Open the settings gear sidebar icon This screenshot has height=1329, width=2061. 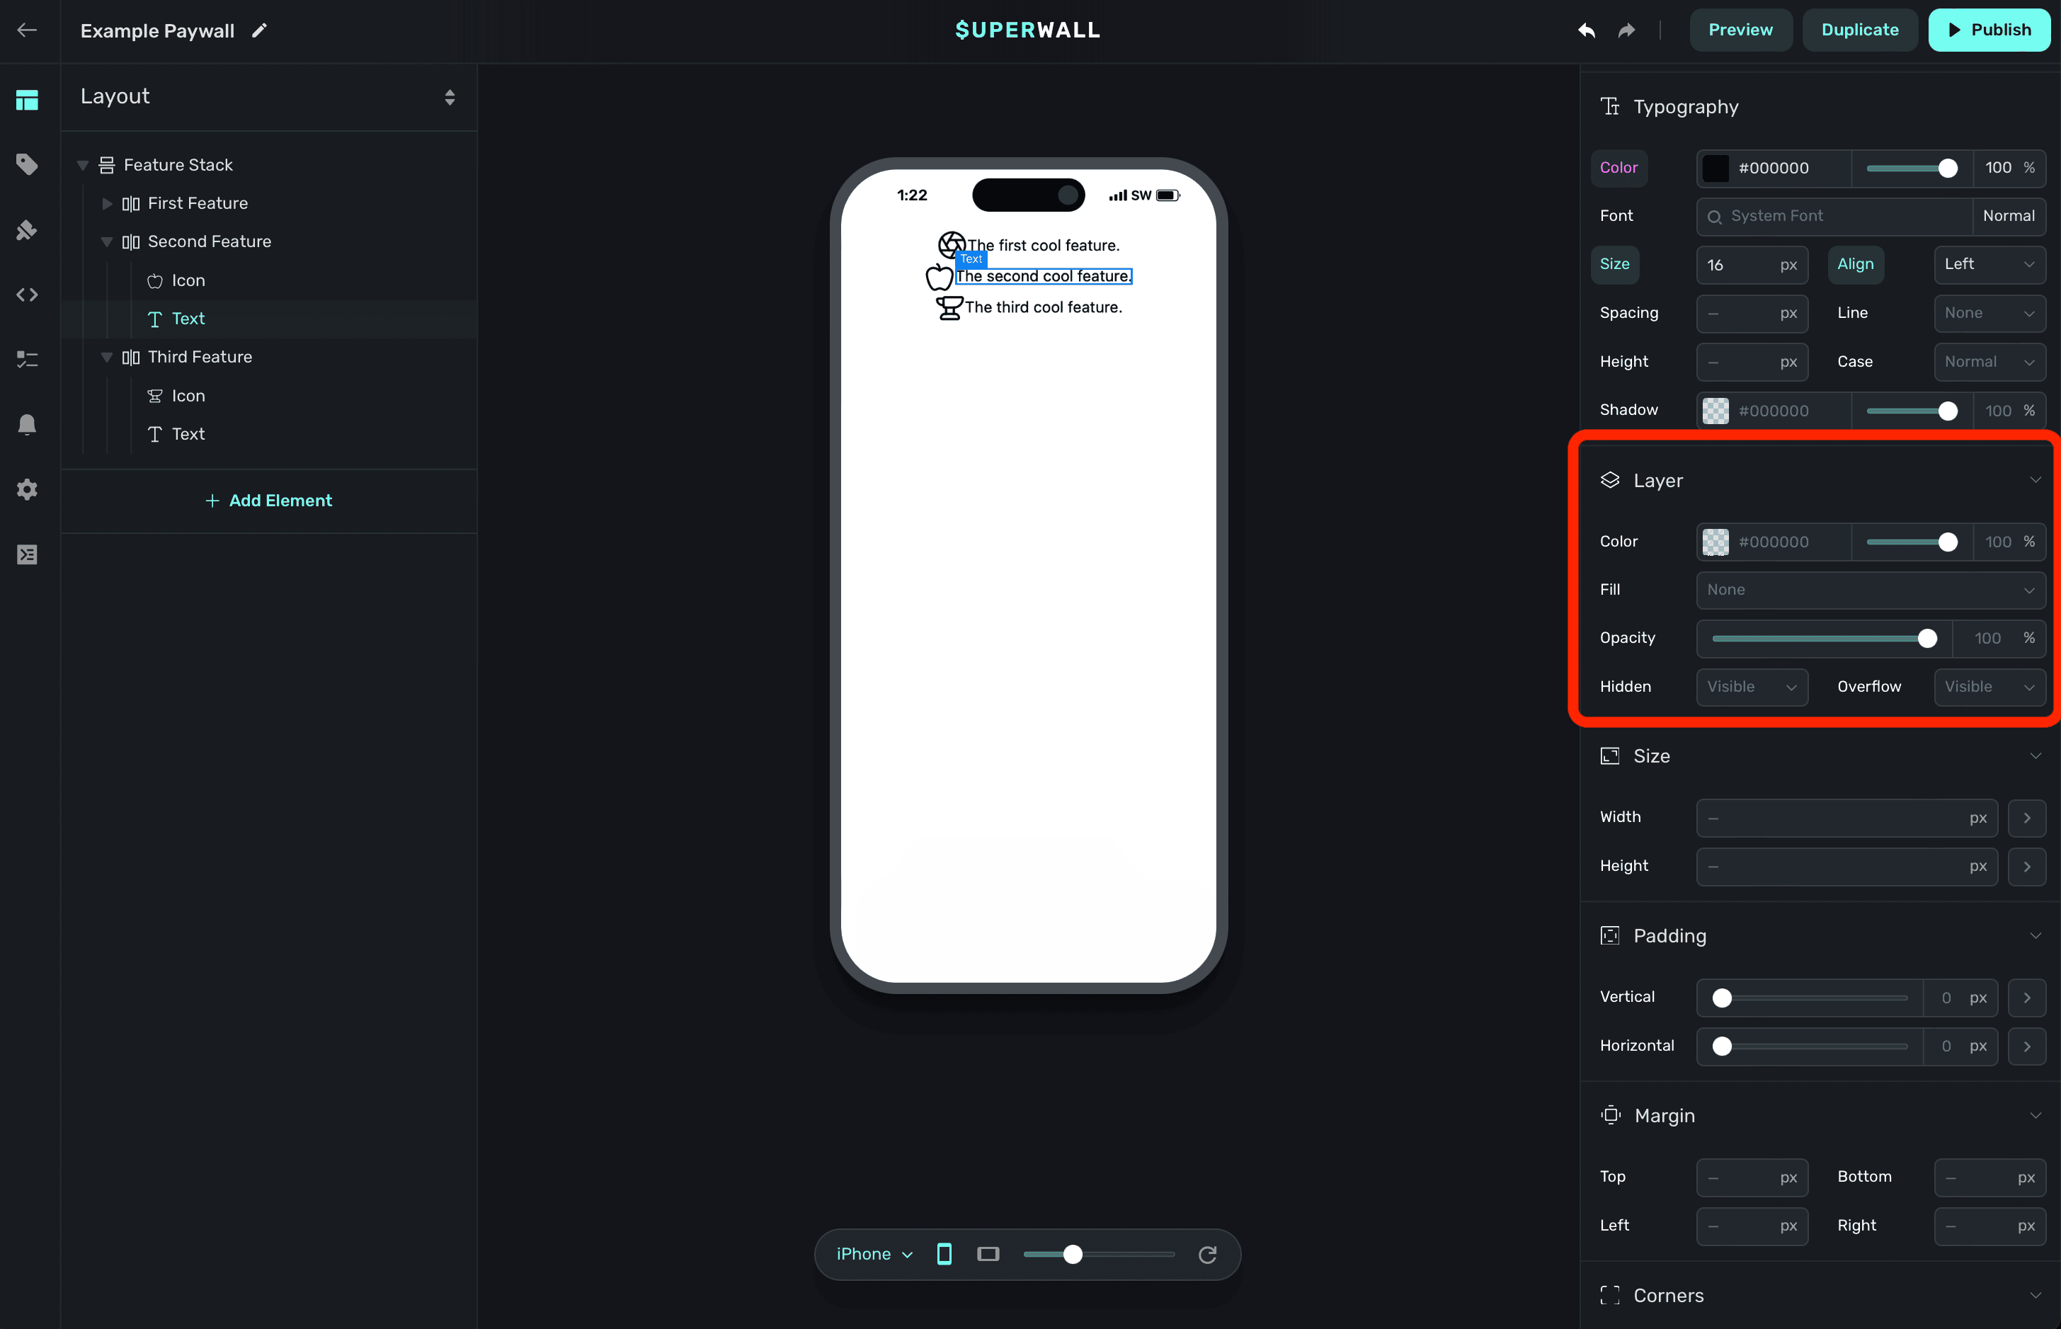[x=27, y=489]
